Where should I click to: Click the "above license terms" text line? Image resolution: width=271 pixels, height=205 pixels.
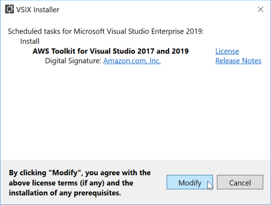pos(71,183)
